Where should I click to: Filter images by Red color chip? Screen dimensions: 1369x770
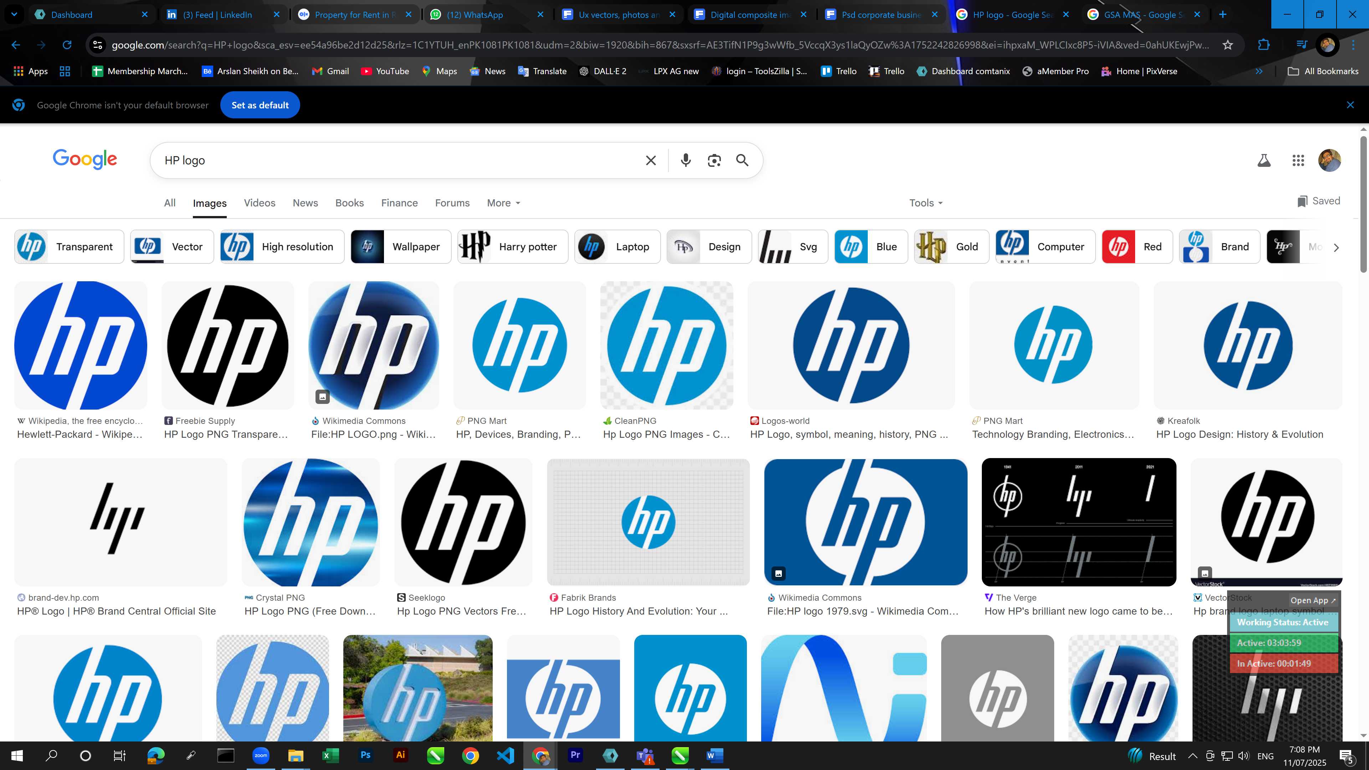[1137, 247]
